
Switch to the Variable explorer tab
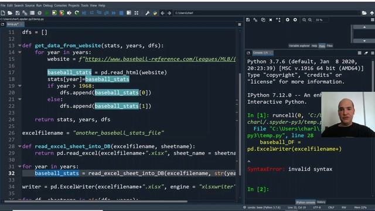point(299,46)
